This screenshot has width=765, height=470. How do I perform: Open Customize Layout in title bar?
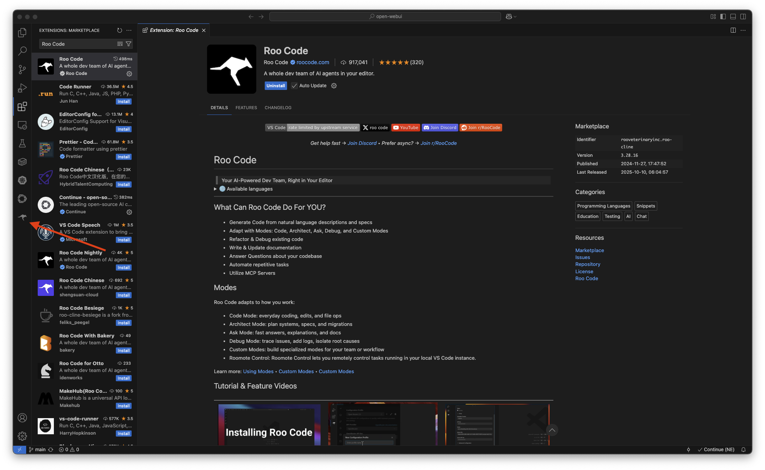(x=713, y=17)
